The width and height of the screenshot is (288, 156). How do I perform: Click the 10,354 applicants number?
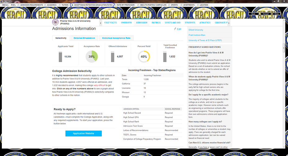click(x=68, y=56)
